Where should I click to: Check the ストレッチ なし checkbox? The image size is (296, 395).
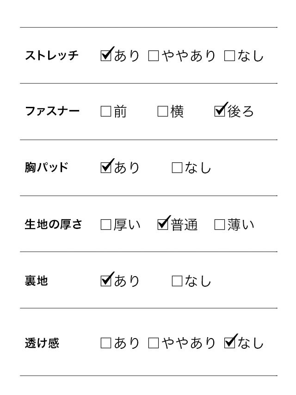click(x=229, y=56)
